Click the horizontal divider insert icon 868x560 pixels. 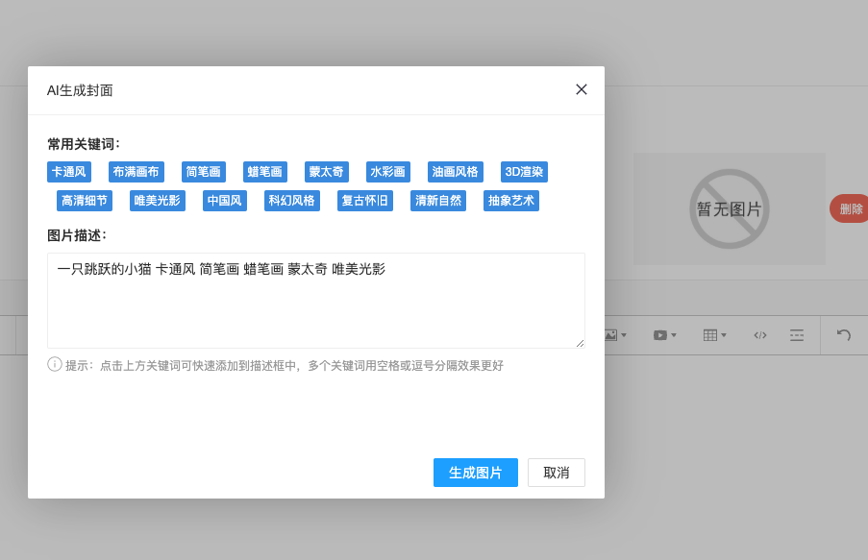[x=797, y=334]
